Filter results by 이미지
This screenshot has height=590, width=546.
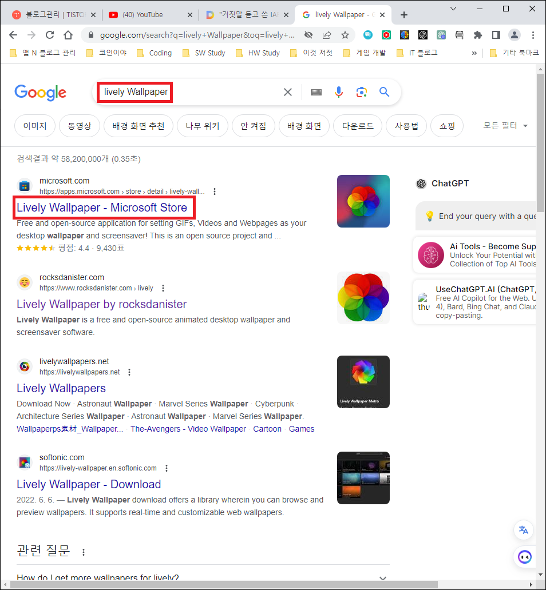pos(35,126)
